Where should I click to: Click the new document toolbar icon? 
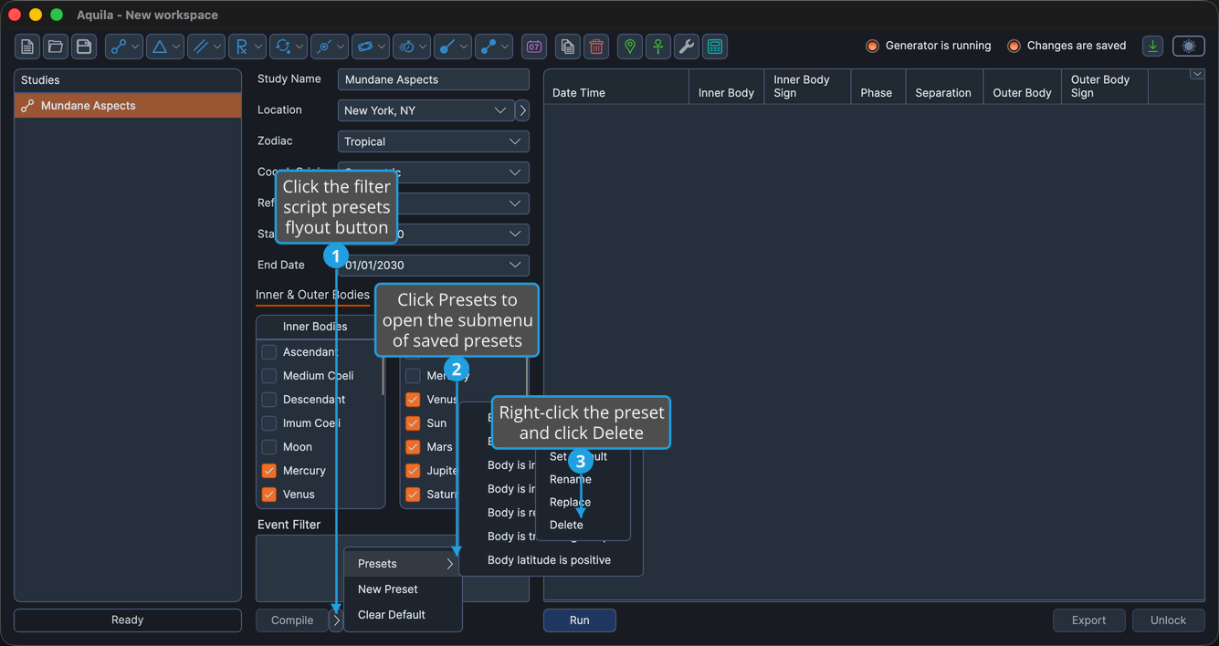point(27,47)
